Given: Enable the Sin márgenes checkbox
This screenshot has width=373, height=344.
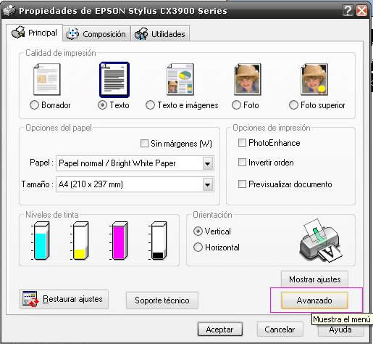Looking at the screenshot, I should pos(144,143).
